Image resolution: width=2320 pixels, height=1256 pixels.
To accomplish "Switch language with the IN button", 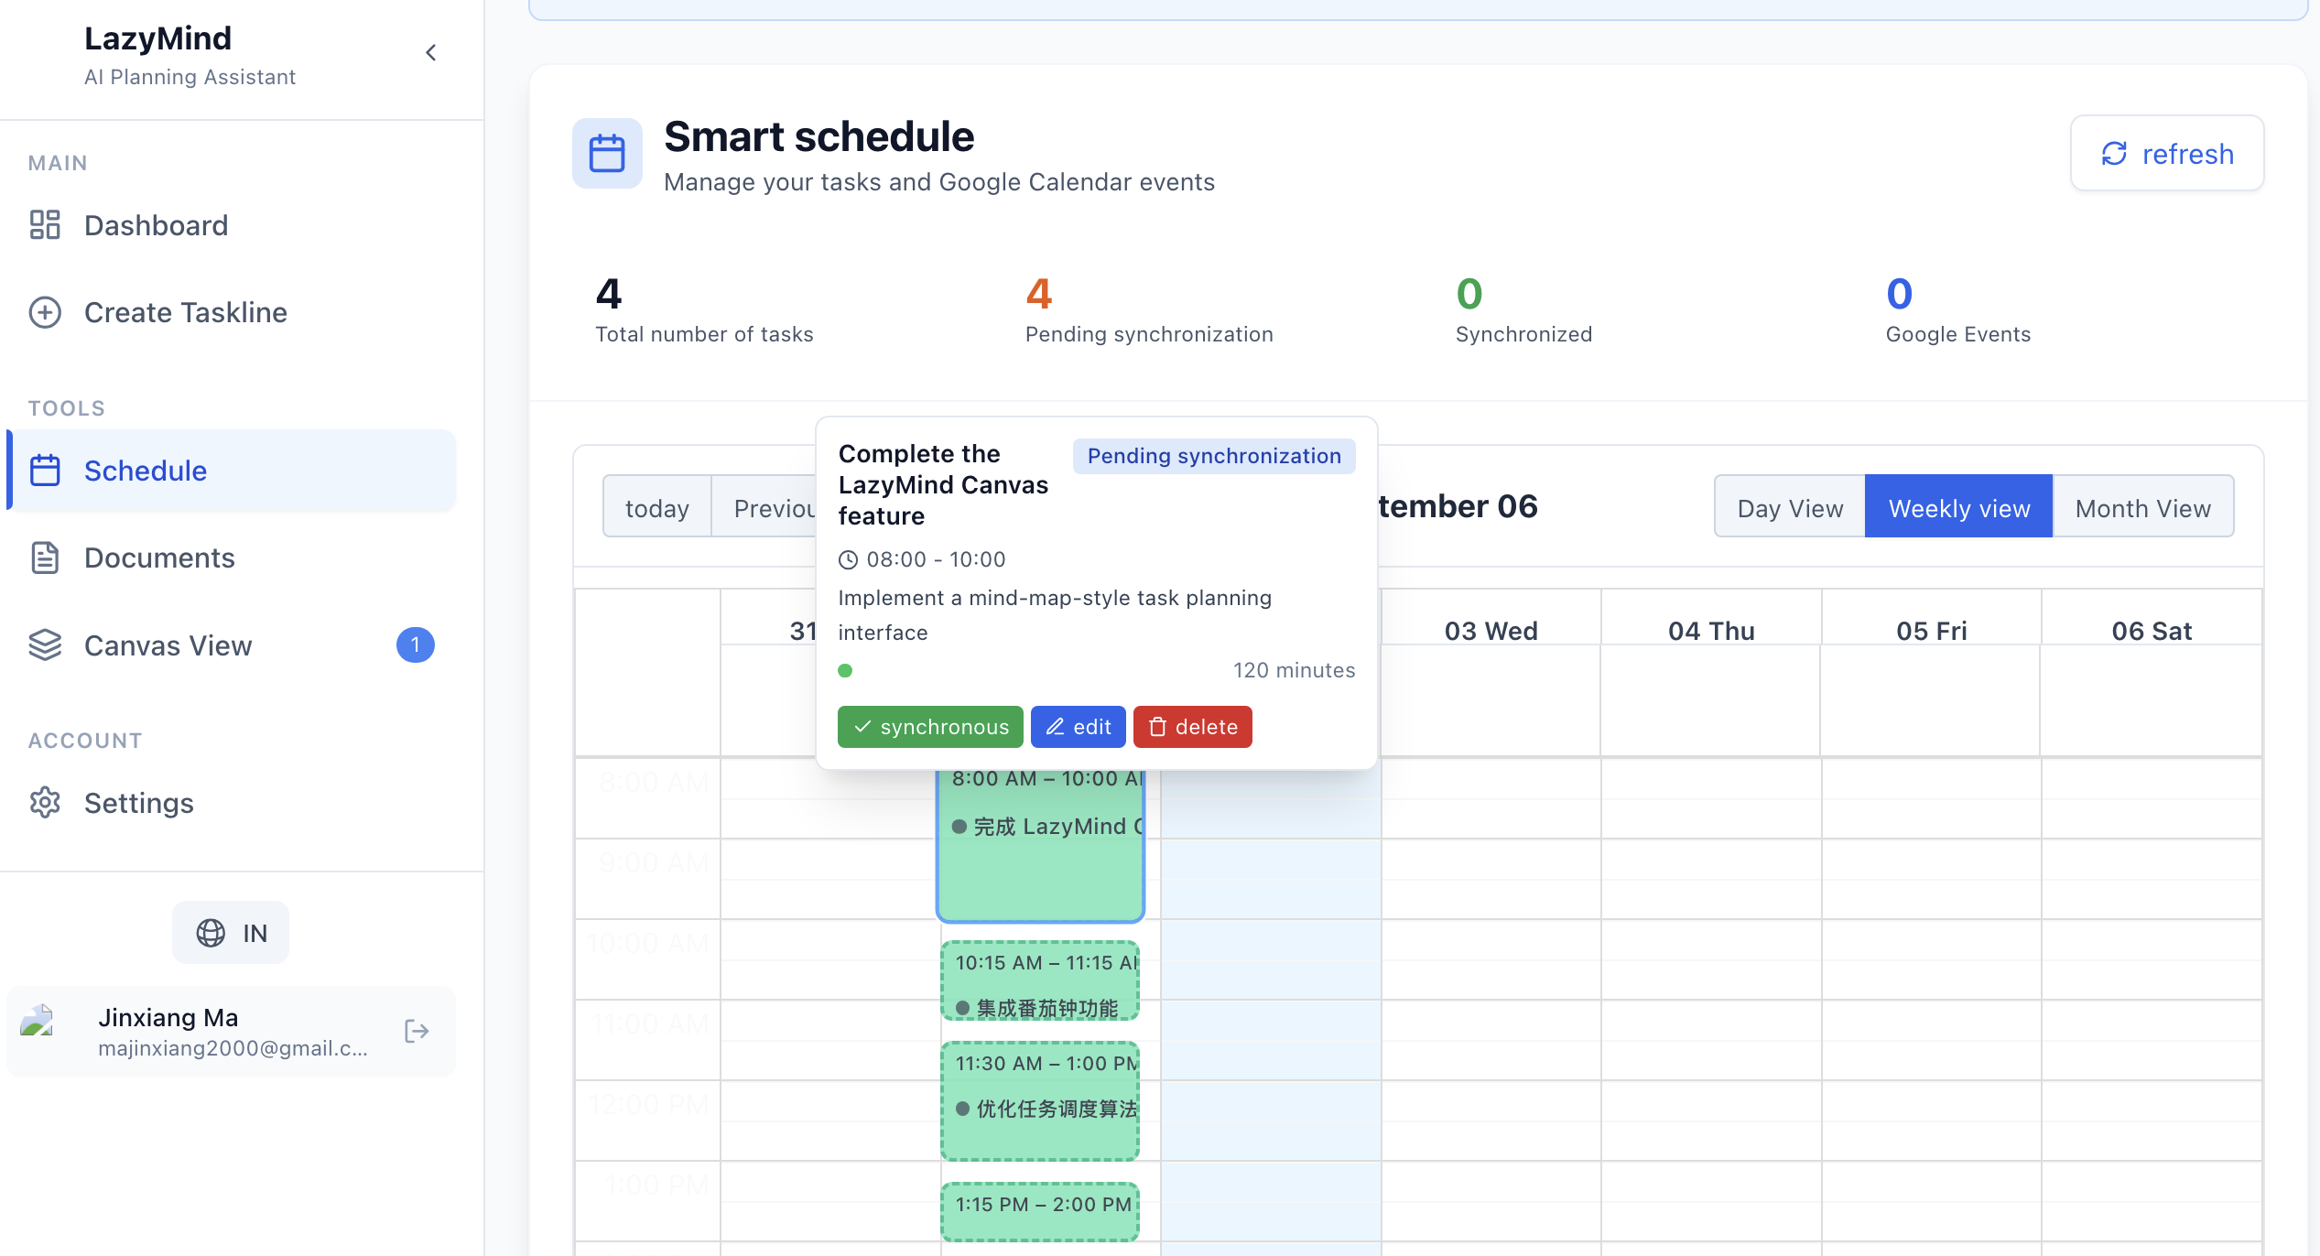I will (x=231, y=933).
